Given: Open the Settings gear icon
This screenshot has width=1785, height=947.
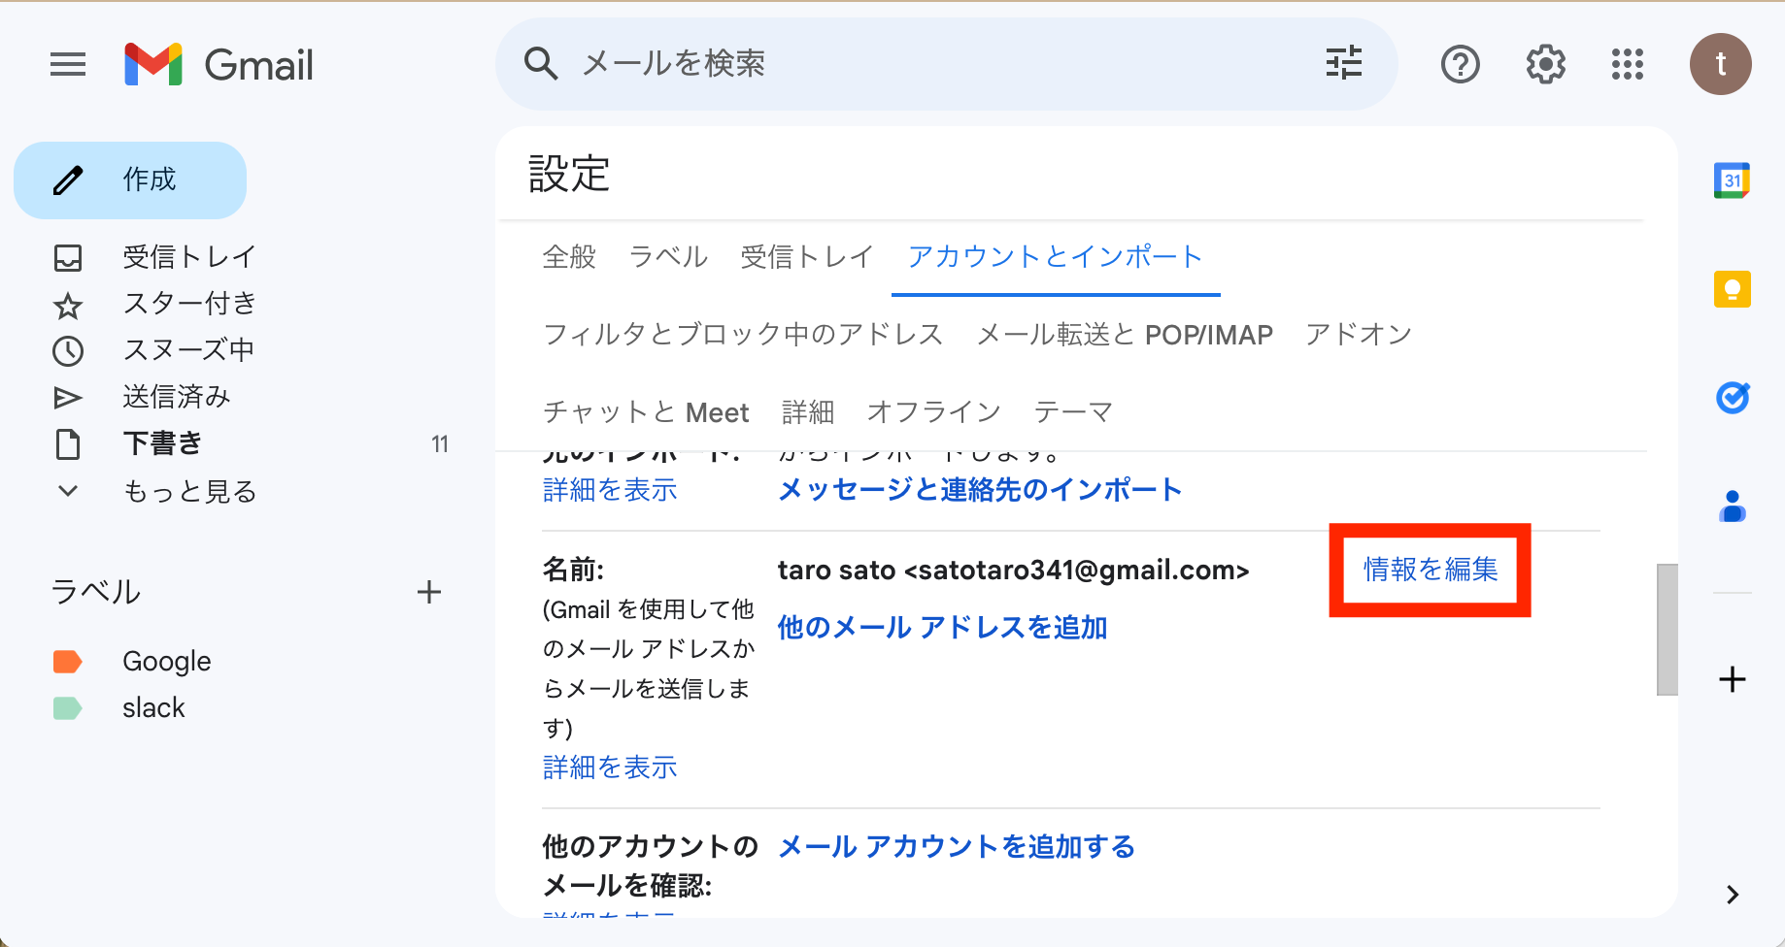Looking at the screenshot, I should (x=1545, y=65).
